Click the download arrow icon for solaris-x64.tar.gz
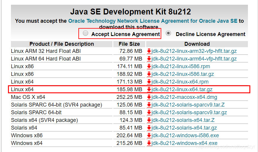The image size is (258, 152). (x=149, y=128)
